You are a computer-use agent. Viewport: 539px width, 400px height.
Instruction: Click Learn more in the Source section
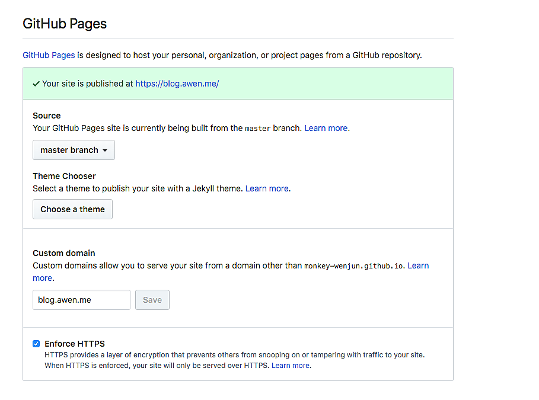pos(326,128)
